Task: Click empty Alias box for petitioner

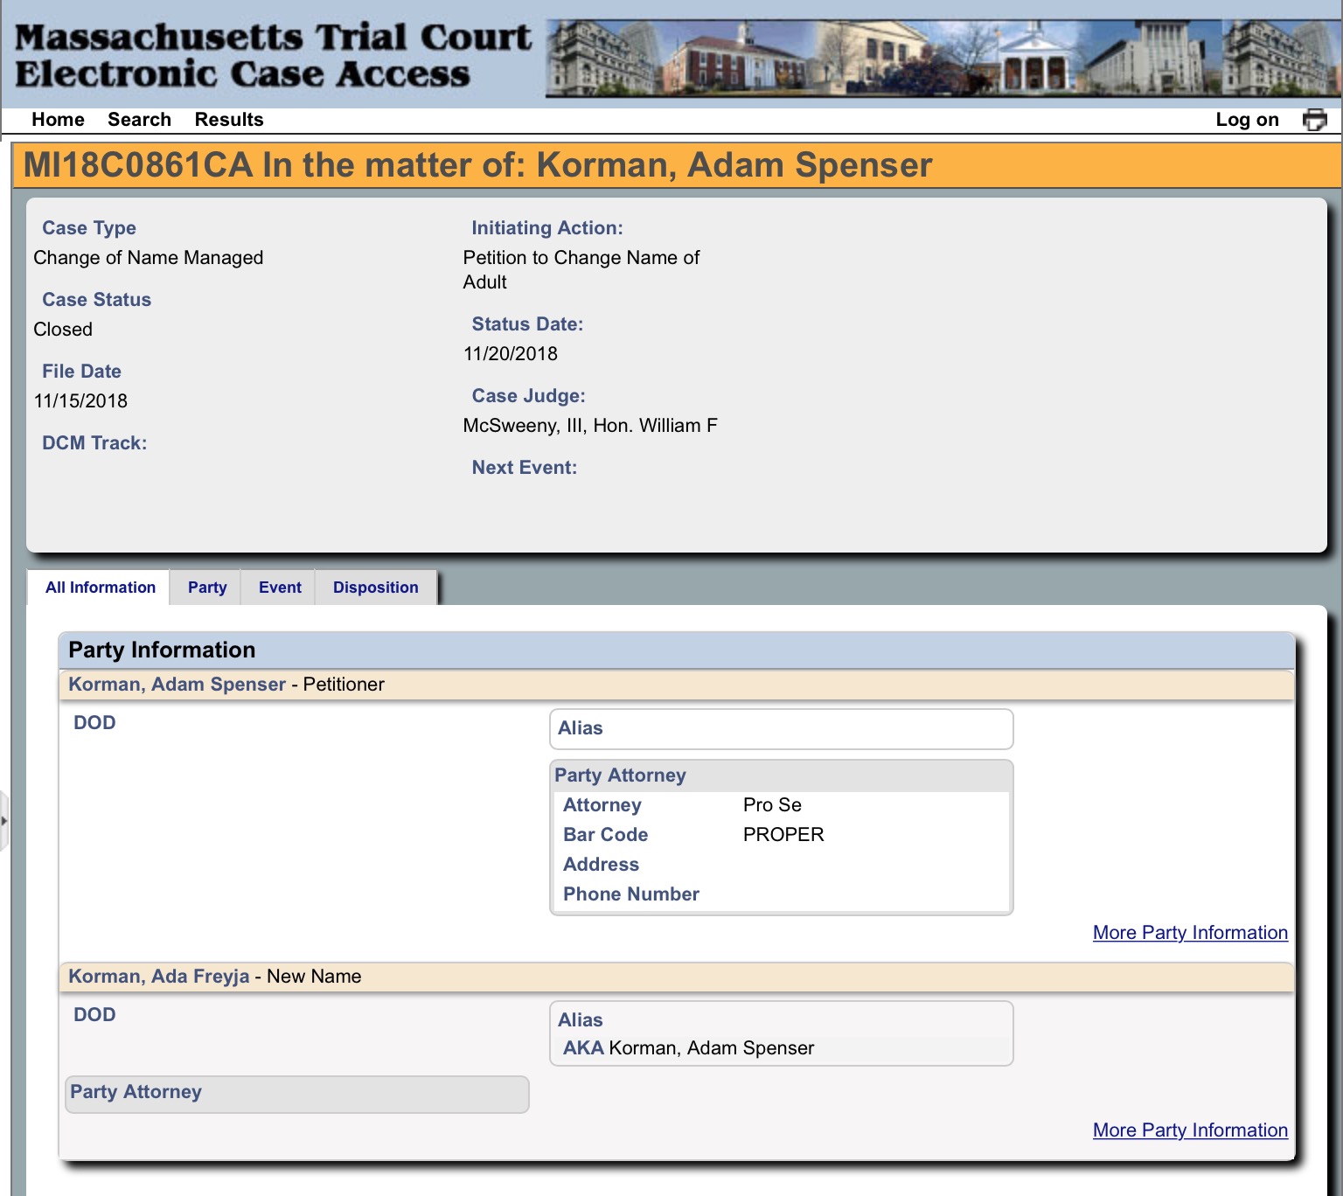Action: pyautogui.click(x=782, y=729)
